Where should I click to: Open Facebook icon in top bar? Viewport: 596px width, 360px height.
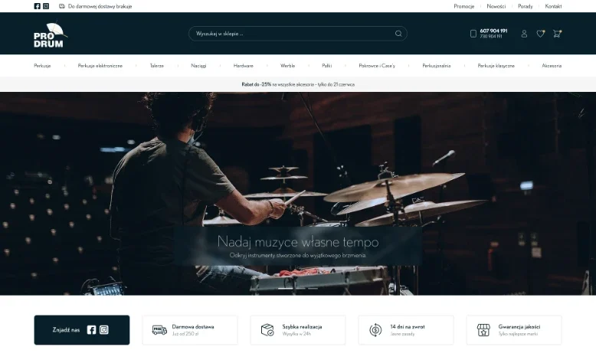point(37,6)
